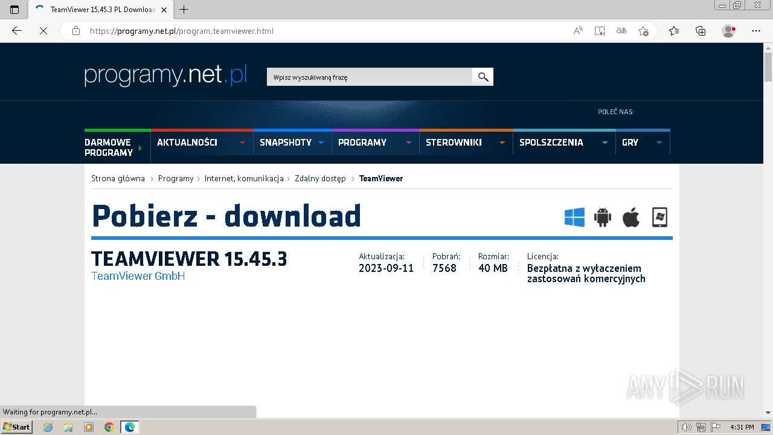773x435 pixels.
Task: Open Programy navigation menu item
Action: [362, 143]
